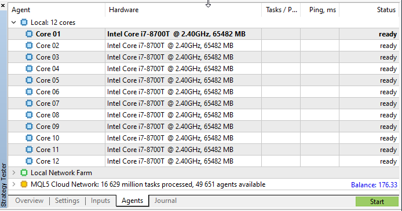The image size is (402, 211).
Task: Click the vertical Strategy Tester panel title
Action: 3,185
